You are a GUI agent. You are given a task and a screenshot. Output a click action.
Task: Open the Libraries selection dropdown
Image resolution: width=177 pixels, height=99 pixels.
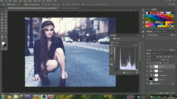158,35
